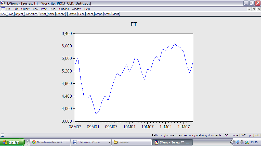
Task: Freeze the current graph view
Action: 61,14
